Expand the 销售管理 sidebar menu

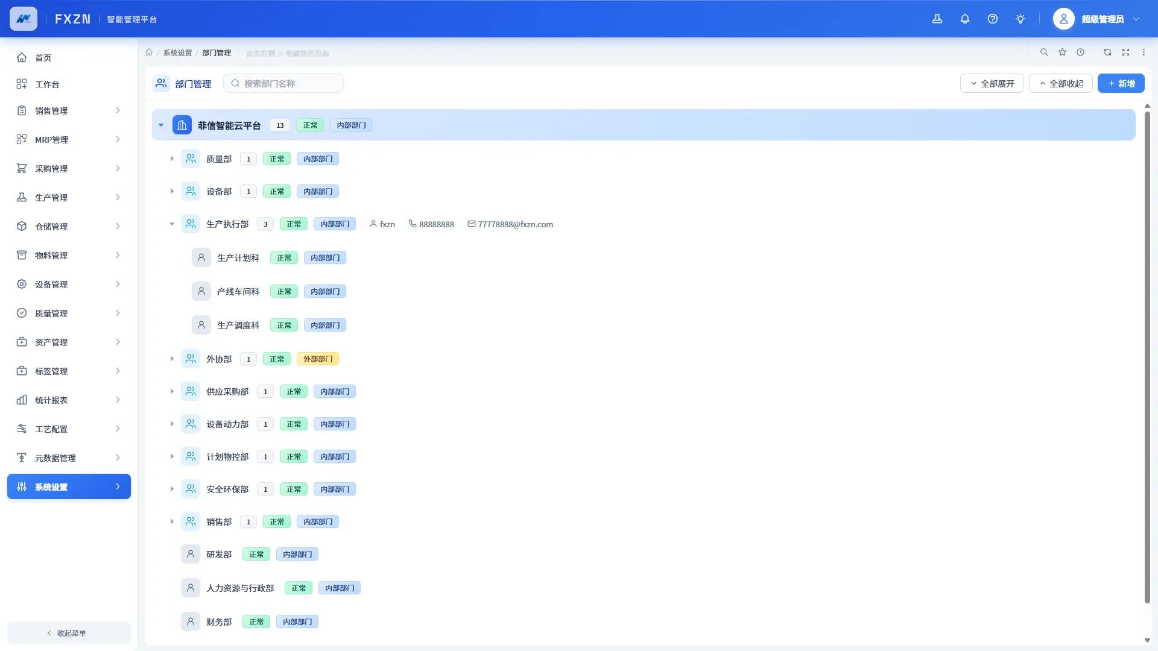coord(69,110)
